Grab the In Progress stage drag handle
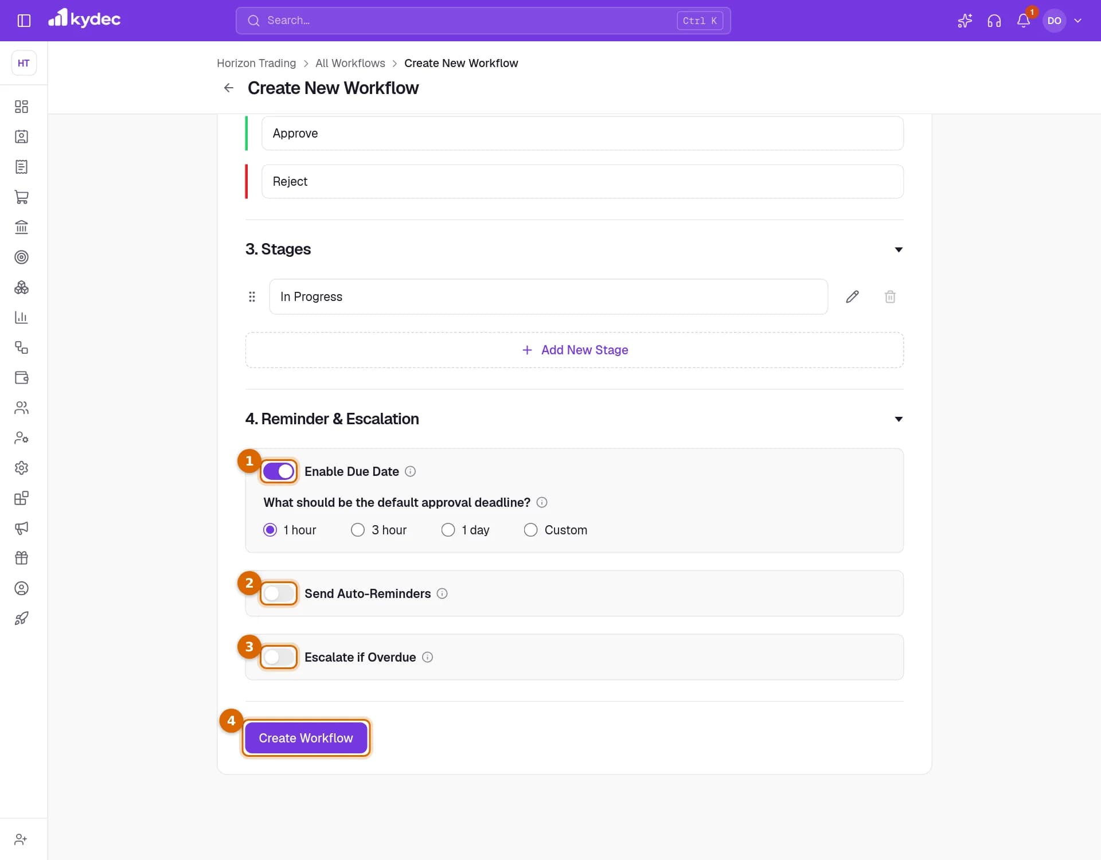The width and height of the screenshot is (1101, 860). point(252,296)
